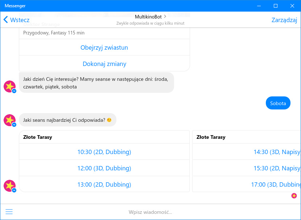The width and height of the screenshot is (301, 220).
Task: Click the 'Jaki seans najbardziej Ci odpowiada?' message
Action: tap(67, 120)
